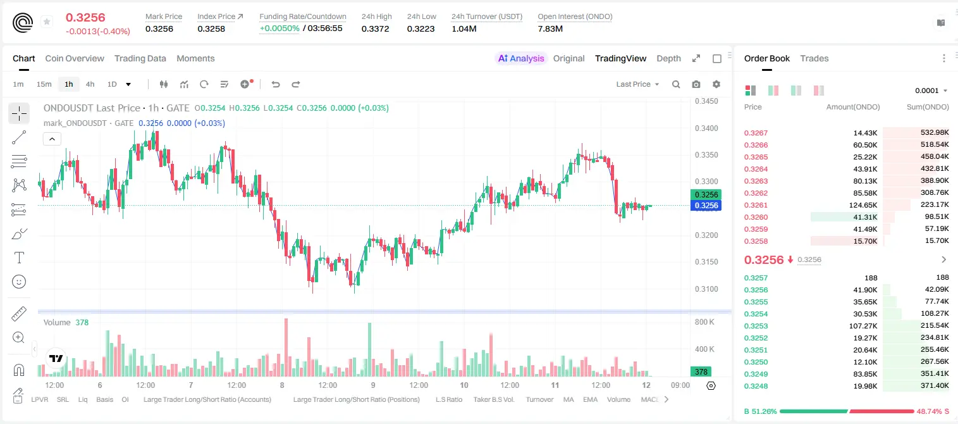Switch to the Trades tab

(x=814, y=58)
